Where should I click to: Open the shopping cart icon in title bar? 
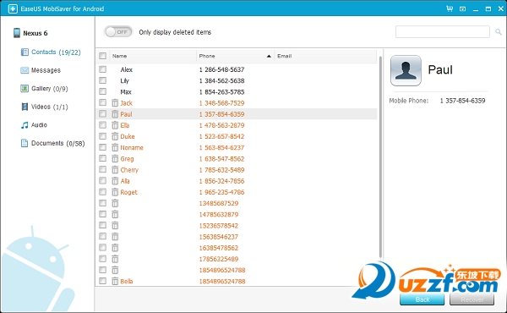pyautogui.click(x=450, y=8)
